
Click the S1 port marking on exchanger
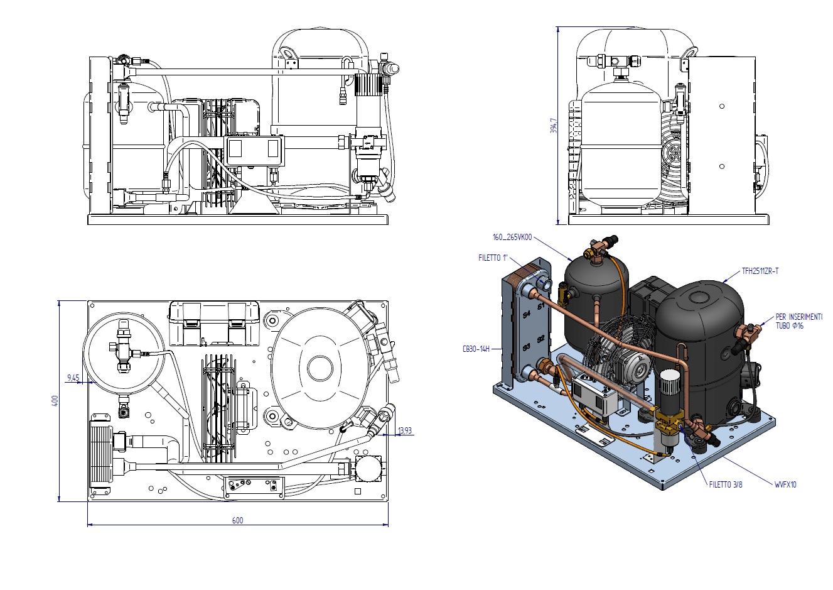click(540, 305)
